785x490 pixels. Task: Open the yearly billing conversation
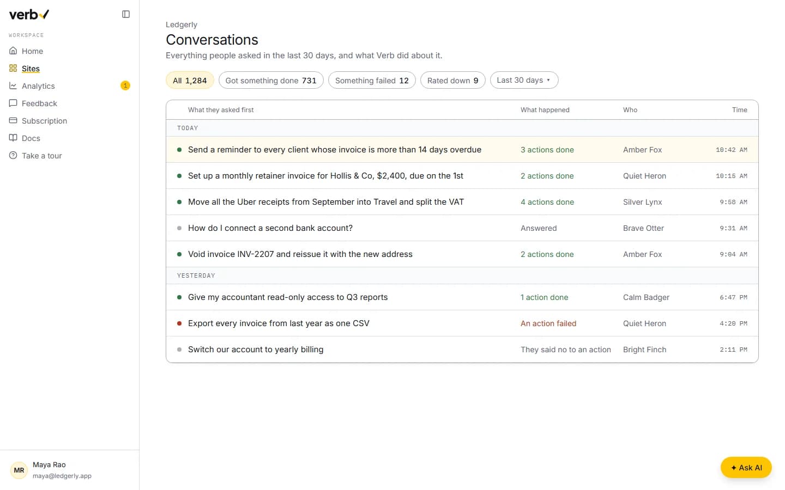click(462, 350)
